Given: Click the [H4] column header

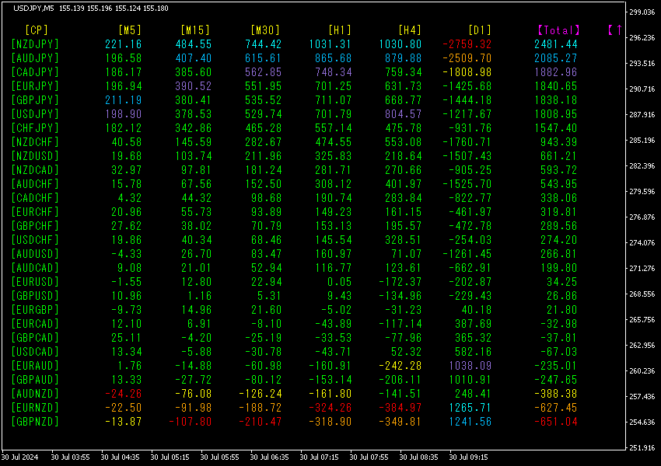Looking at the screenshot, I should click(x=410, y=30).
